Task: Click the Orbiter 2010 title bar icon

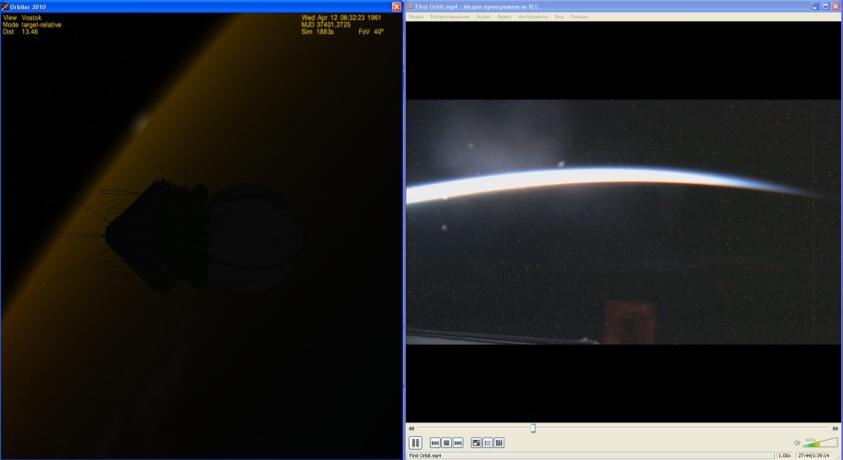Action: point(5,6)
